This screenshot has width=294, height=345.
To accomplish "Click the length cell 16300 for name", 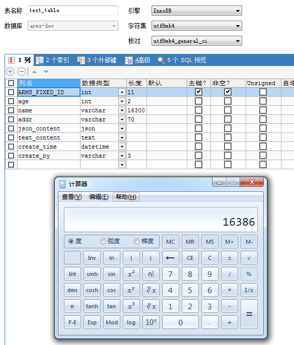I will tap(136, 110).
